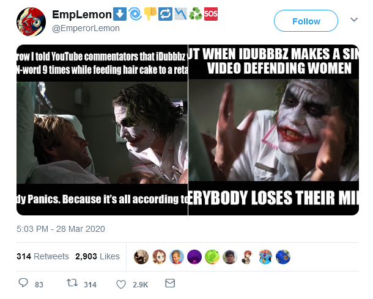373x299 pixels.
Task: Open the left Joker hospital meme image
Action: click(x=102, y=130)
